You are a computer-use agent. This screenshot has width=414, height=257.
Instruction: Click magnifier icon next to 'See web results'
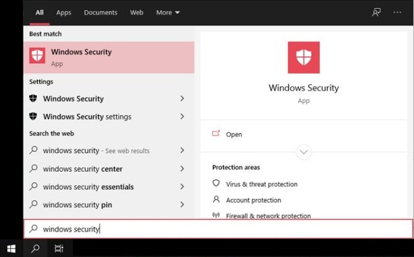coord(33,150)
